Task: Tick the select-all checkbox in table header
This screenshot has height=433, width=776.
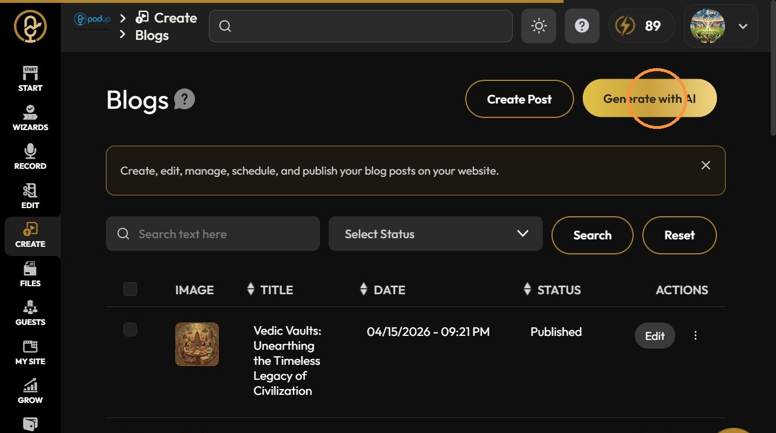Action: pyautogui.click(x=130, y=289)
